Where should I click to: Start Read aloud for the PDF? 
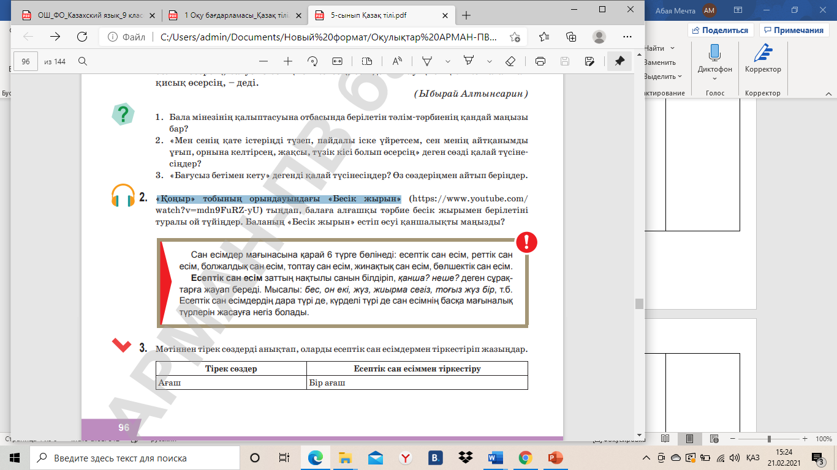point(397,61)
